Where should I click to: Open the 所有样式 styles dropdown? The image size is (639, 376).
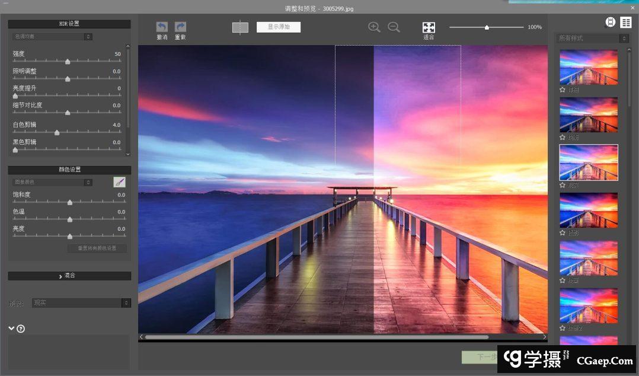pyautogui.click(x=592, y=38)
